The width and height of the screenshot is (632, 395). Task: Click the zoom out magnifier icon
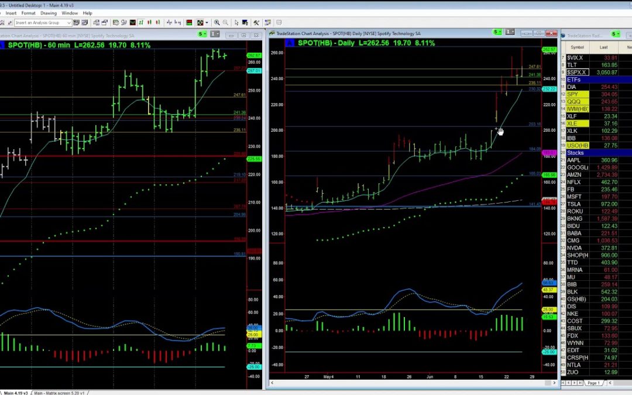click(225, 23)
